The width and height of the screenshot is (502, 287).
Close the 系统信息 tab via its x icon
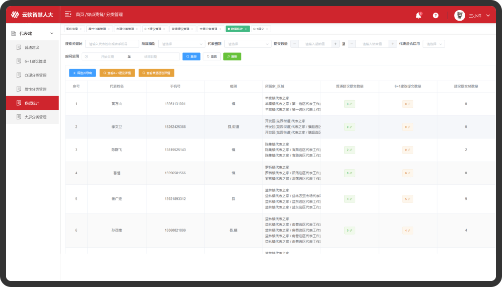[x=81, y=29]
